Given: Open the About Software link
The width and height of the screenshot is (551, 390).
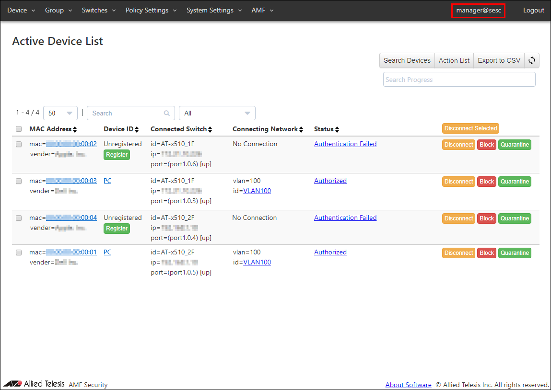Looking at the screenshot, I should [408, 385].
